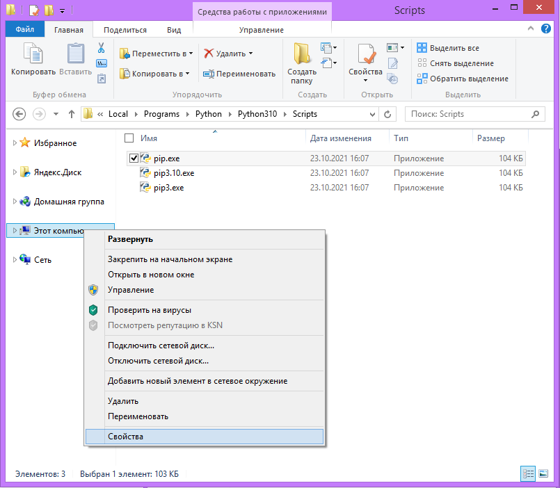
Task: Click Rename (Переименовать) in the ribbon
Action: (x=239, y=74)
